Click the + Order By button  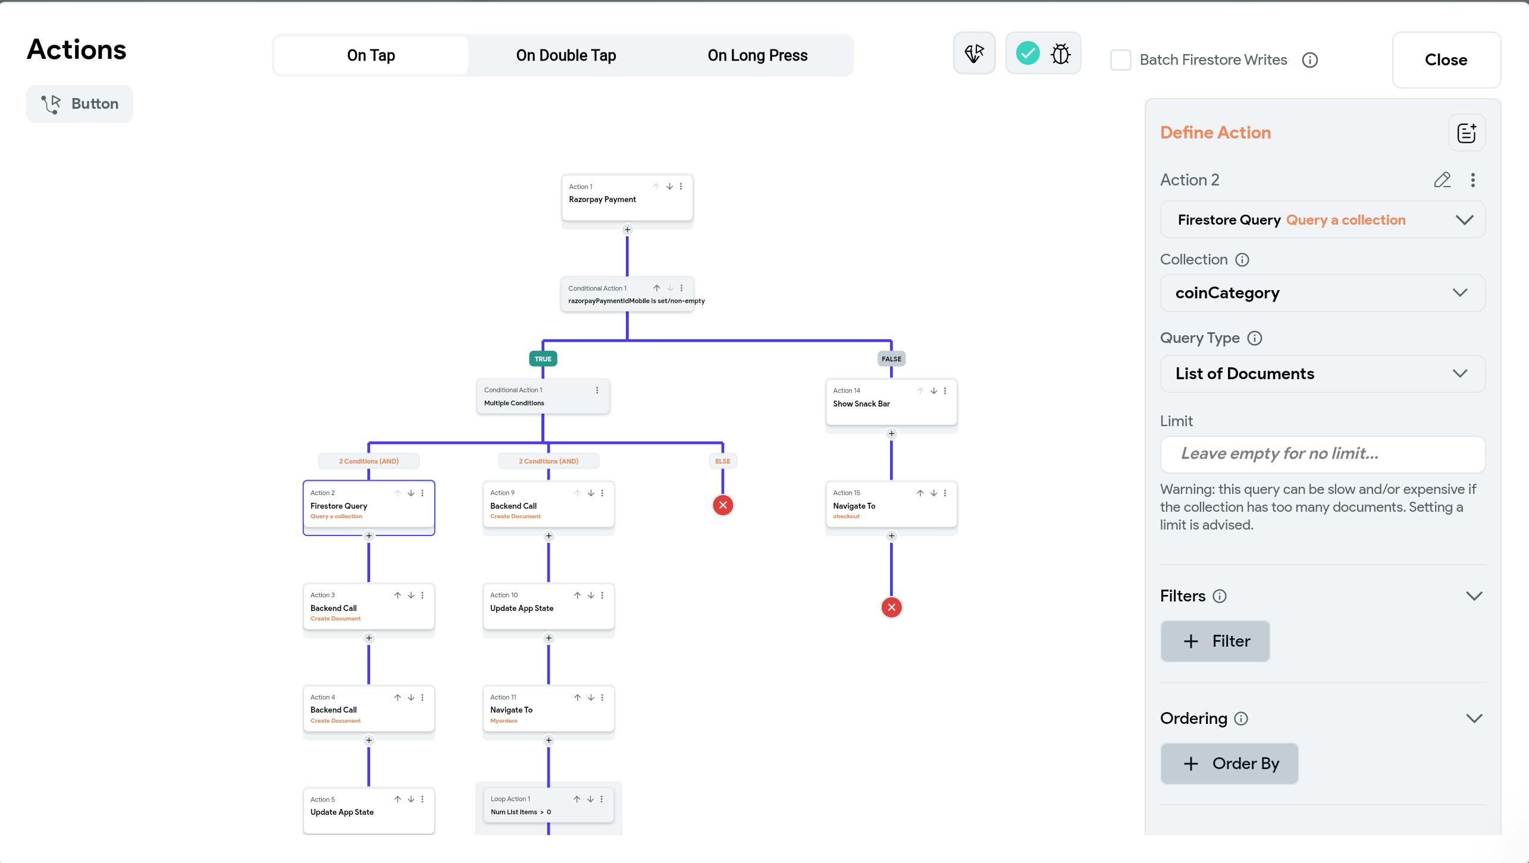pyautogui.click(x=1229, y=764)
